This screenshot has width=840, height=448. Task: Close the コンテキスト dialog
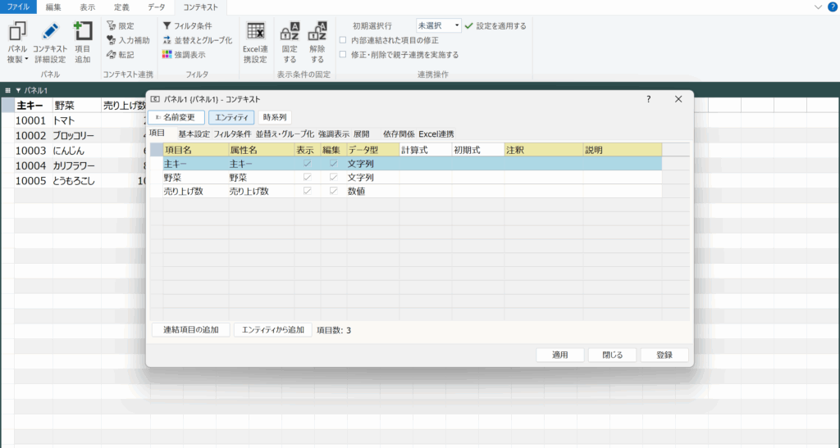678,99
